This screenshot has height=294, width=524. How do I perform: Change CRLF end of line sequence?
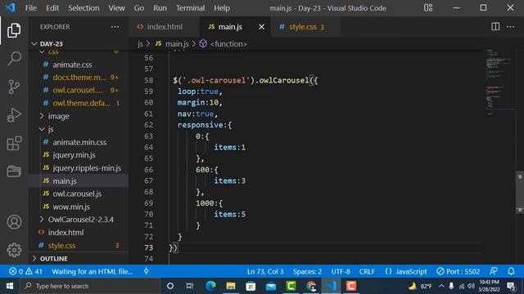pyautogui.click(x=367, y=271)
